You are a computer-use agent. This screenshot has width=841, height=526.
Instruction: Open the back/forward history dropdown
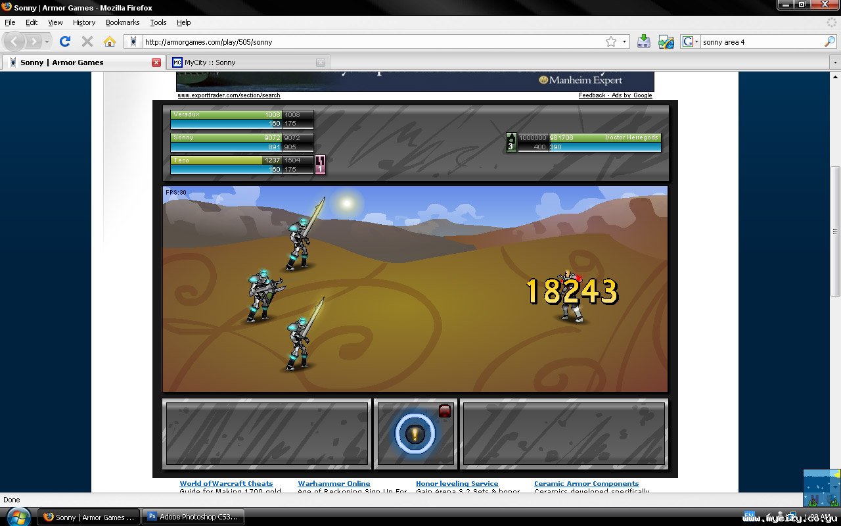point(47,41)
